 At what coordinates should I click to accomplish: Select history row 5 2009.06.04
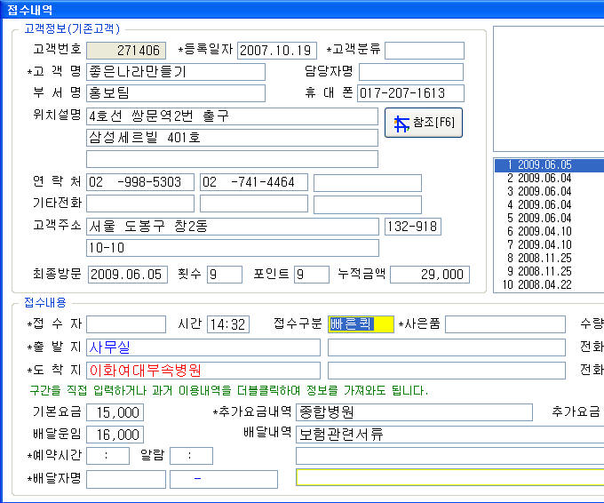pyautogui.click(x=549, y=218)
